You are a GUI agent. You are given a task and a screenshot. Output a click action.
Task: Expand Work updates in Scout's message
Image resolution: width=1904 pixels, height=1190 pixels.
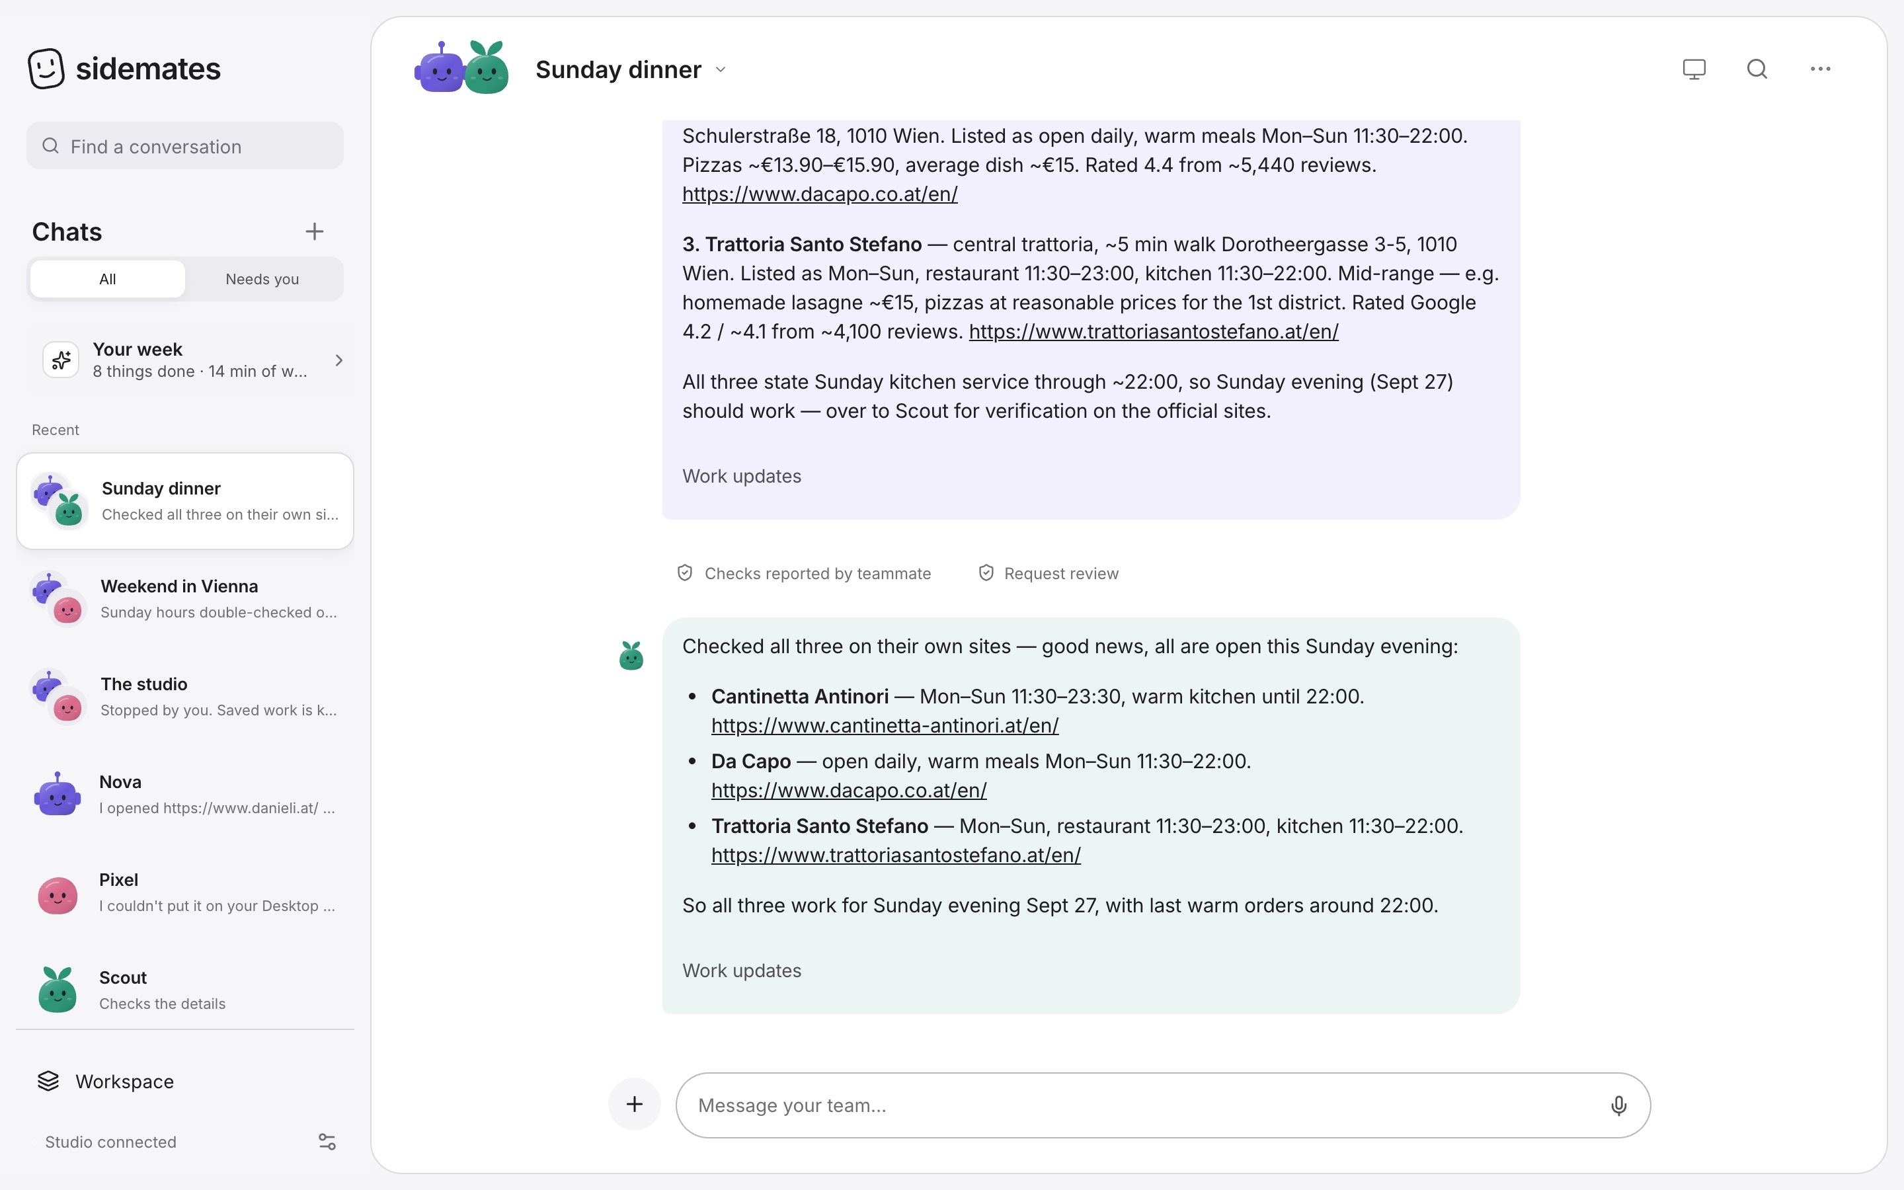click(x=741, y=971)
